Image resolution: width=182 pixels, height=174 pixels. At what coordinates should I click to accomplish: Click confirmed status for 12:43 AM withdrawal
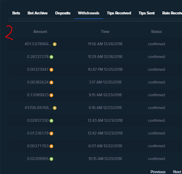click(x=156, y=121)
